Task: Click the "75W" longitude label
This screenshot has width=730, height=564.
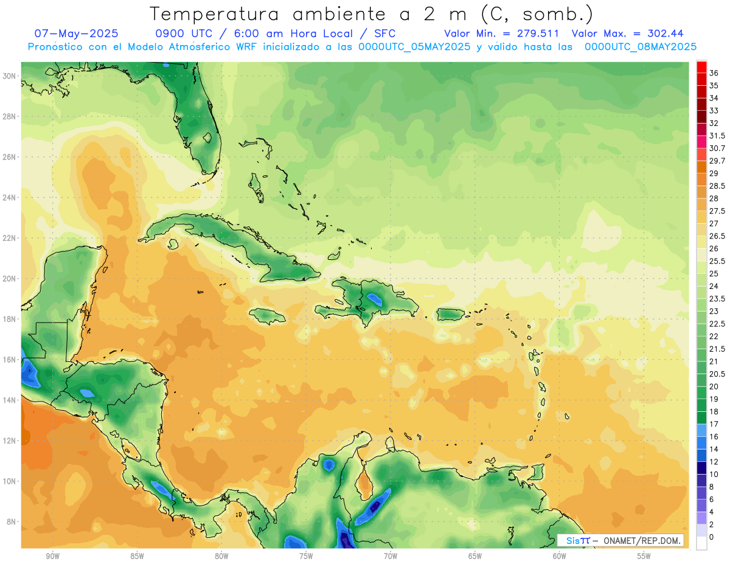Action: coord(306,557)
